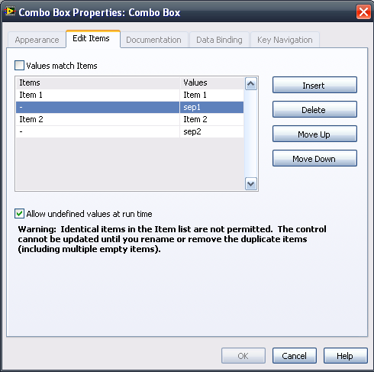Enable the Values match Items checkbox
This screenshot has height=372, width=374.
click(x=19, y=66)
